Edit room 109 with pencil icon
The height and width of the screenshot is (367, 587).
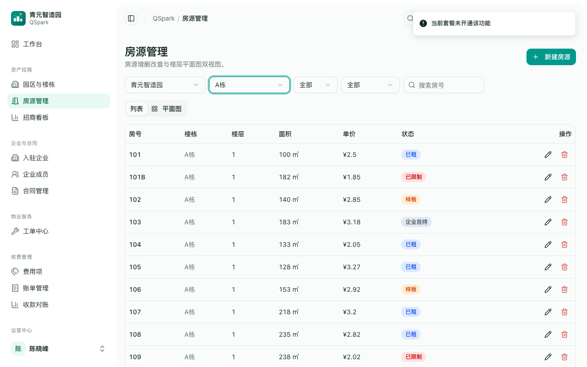pyautogui.click(x=548, y=357)
